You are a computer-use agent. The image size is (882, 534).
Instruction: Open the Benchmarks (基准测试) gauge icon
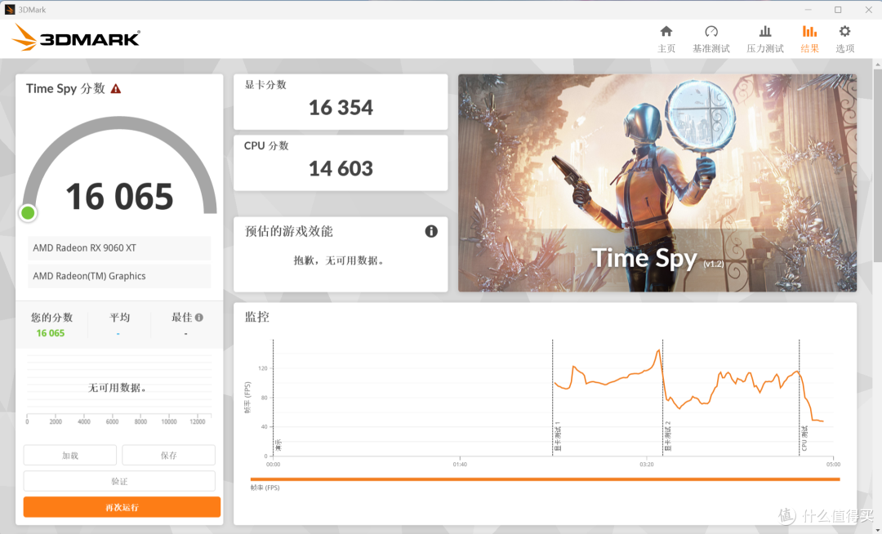tap(711, 32)
